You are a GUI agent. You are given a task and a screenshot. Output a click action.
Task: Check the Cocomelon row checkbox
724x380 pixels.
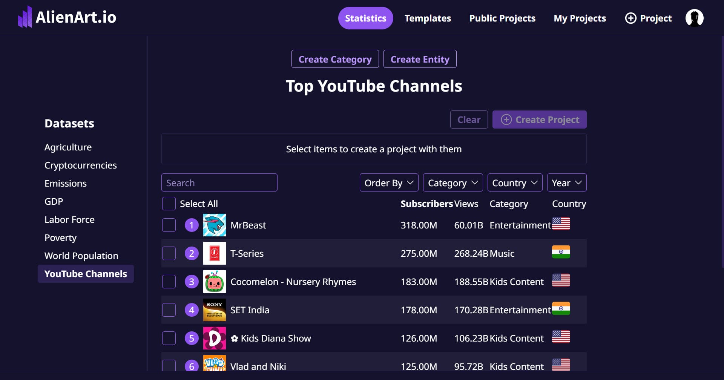coord(169,282)
